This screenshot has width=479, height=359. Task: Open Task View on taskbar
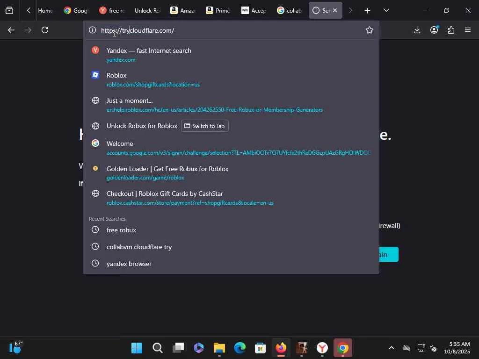coord(178,348)
